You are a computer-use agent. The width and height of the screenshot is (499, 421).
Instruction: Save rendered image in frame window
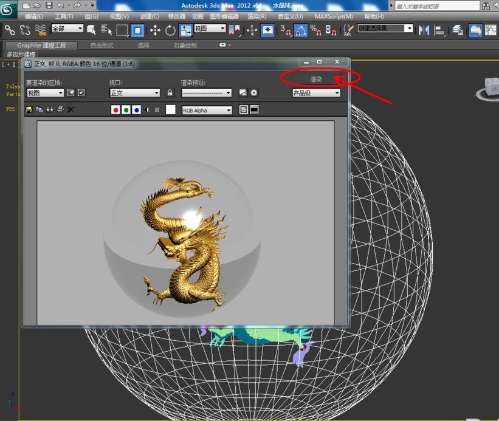pos(29,110)
